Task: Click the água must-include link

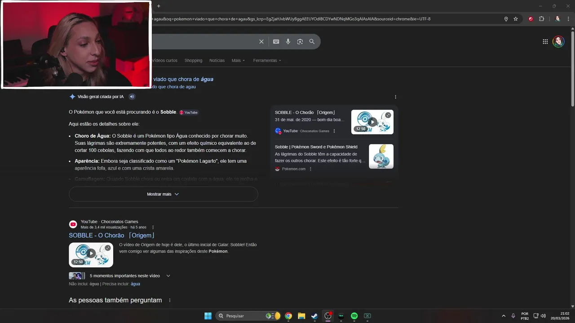Action: coord(135,284)
